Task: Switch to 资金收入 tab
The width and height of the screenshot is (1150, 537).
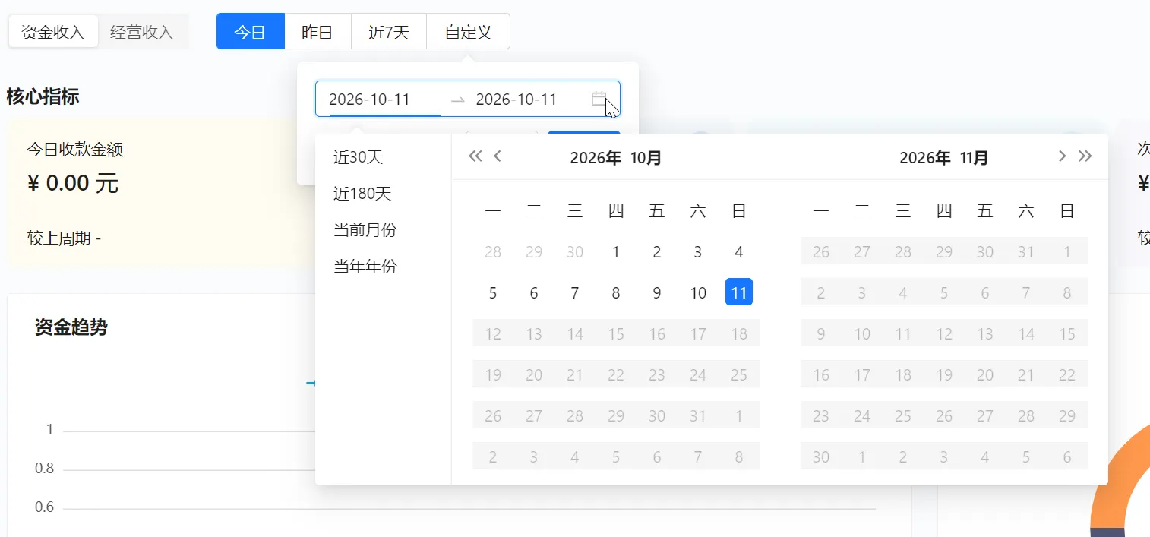Action: pyautogui.click(x=53, y=33)
